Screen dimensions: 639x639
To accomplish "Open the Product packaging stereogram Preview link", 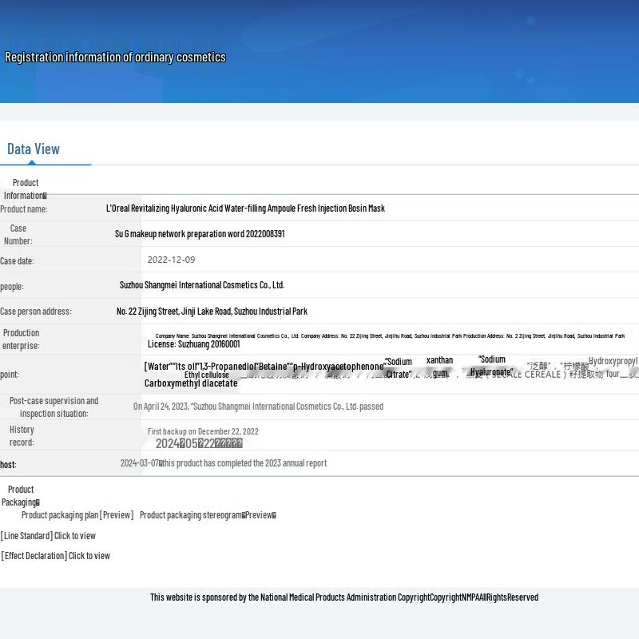I will click(207, 515).
